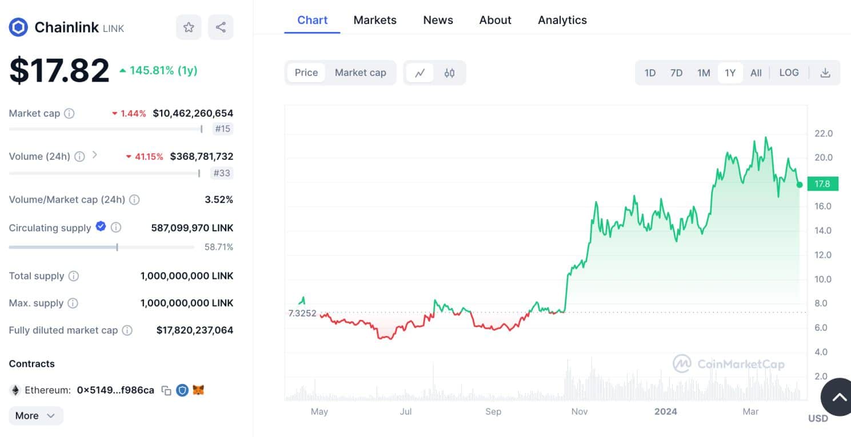
Task: Switch to line chart view
Action: coord(420,73)
